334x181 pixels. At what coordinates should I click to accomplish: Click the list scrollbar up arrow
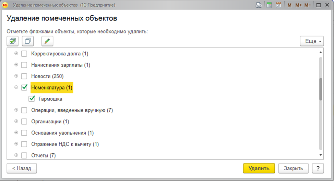click(x=321, y=52)
